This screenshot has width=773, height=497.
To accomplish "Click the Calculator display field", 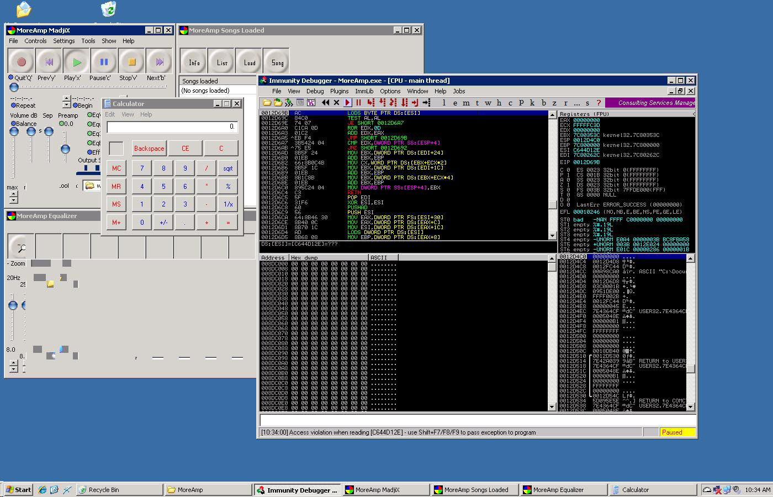I will pyautogui.click(x=172, y=127).
